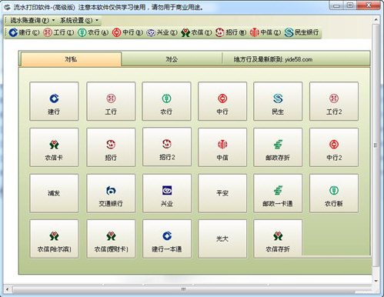Open the 中信 grid tile
Screen dimensions: 384x297
pyautogui.click(x=222, y=147)
